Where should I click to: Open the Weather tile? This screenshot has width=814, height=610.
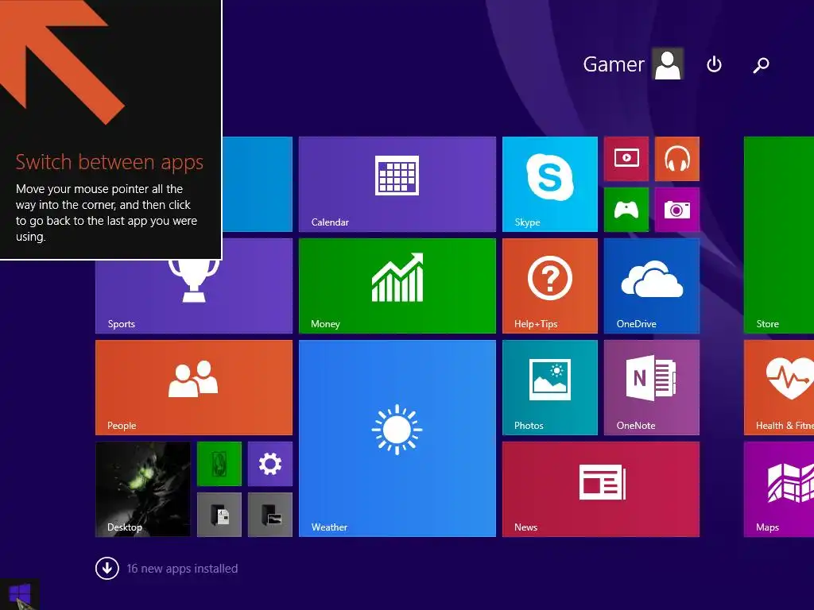point(397,438)
